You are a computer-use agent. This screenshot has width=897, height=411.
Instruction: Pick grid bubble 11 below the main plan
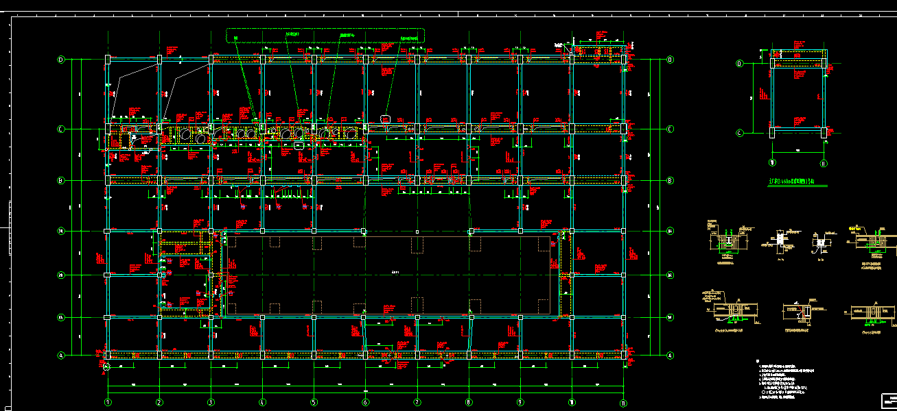(623, 401)
